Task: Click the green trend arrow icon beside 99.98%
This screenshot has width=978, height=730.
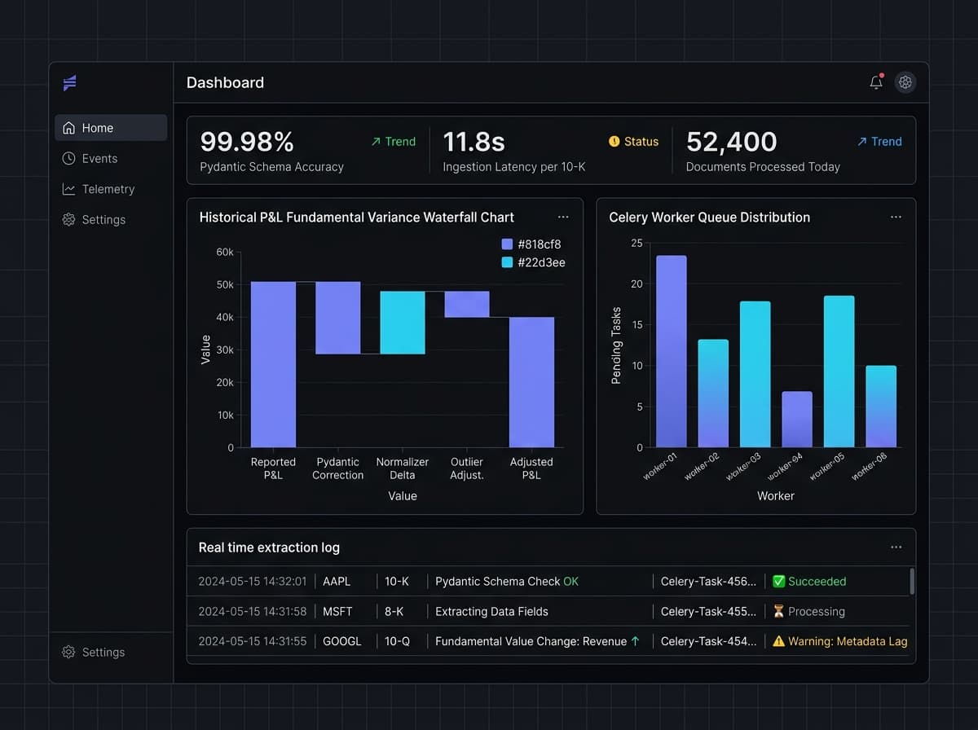Action: click(x=376, y=142)
